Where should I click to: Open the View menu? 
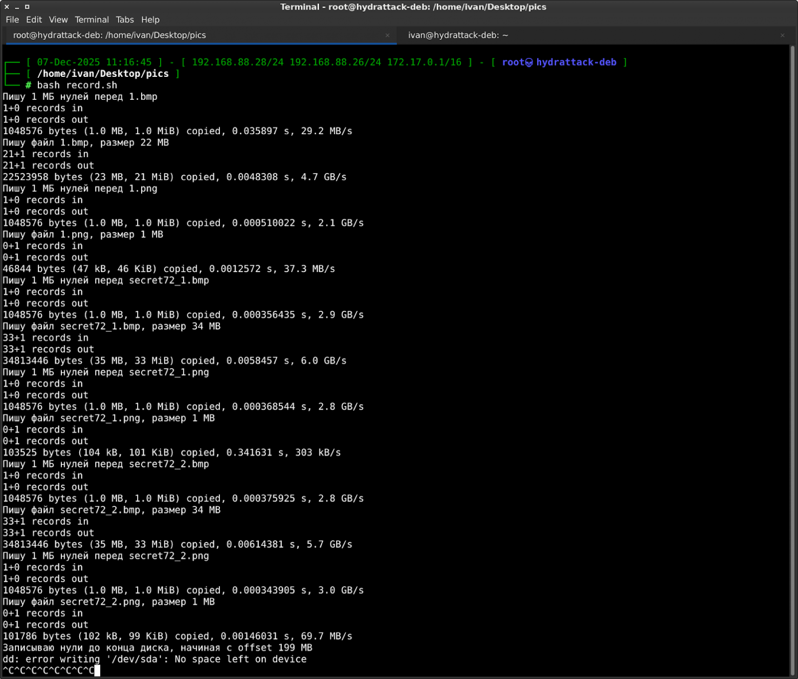58,19
